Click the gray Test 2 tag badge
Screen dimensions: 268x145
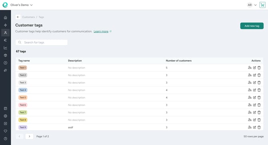[23, 75]
